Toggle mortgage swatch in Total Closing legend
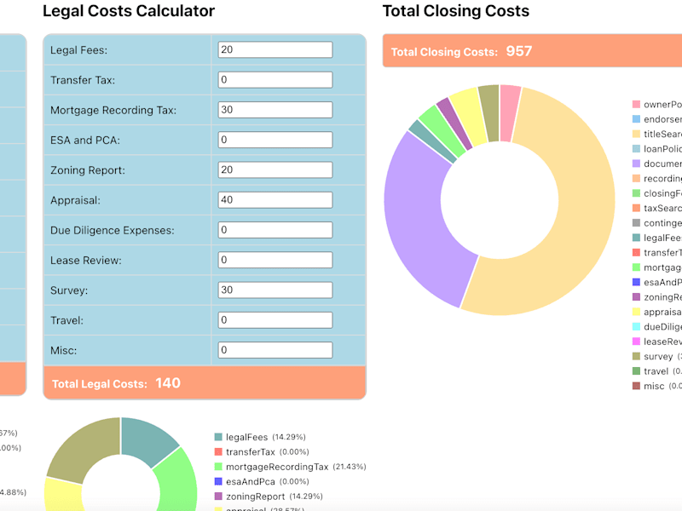The image size is (682, 511). pos(636,267)
